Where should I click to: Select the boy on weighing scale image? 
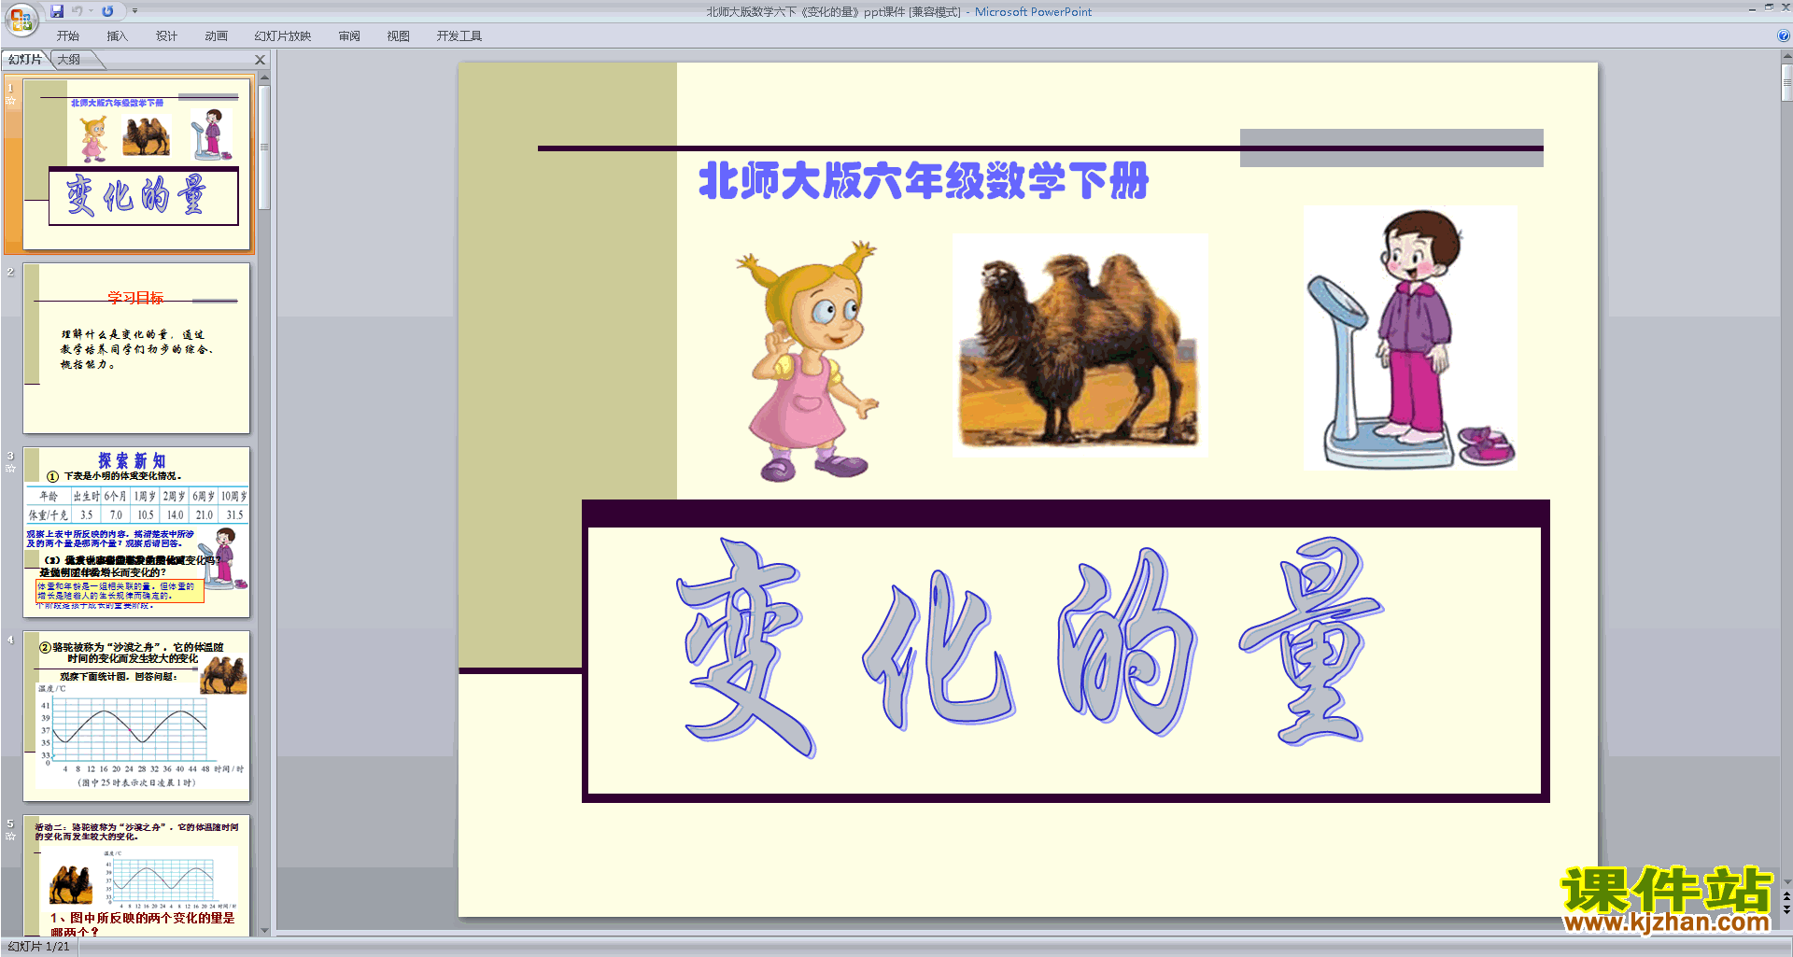pyautogui.click(x=1410, y=338)
